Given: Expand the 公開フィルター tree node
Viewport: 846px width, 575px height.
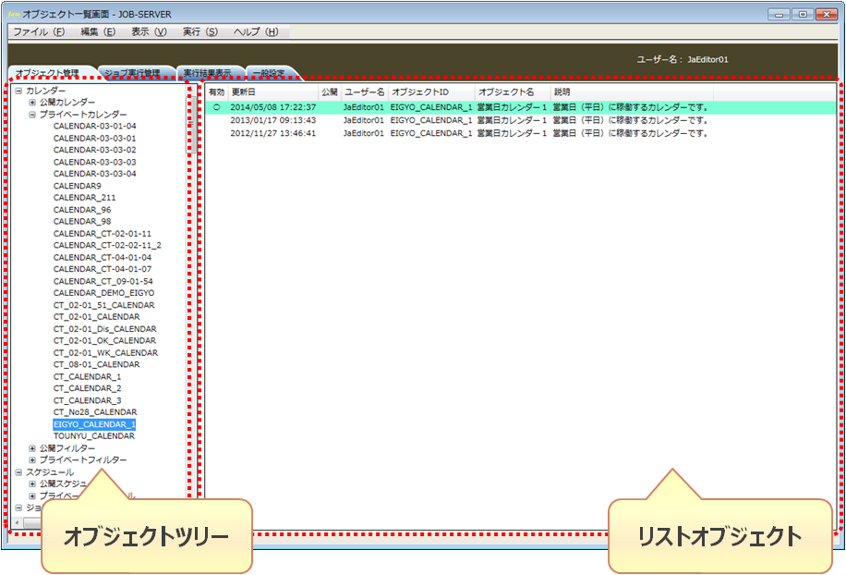Looking at the screenshot, I should 32,448.
